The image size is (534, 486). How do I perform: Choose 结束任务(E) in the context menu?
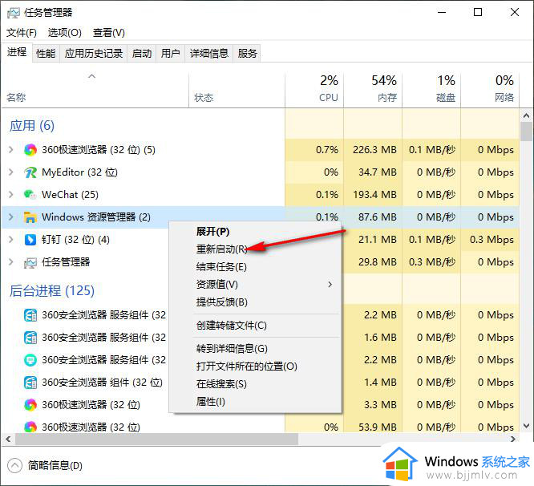click(x=256, y=267)
